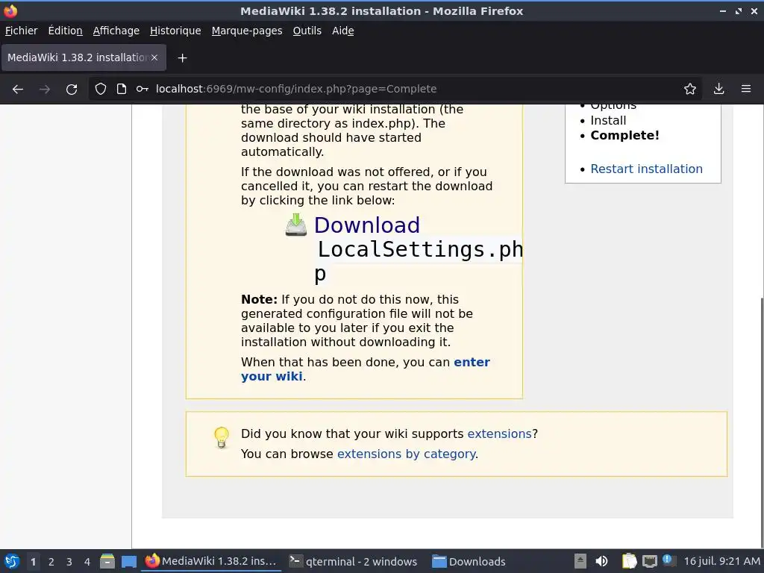
Task: Switch to virtual desktop 4
Action: (x=87, y=561)
